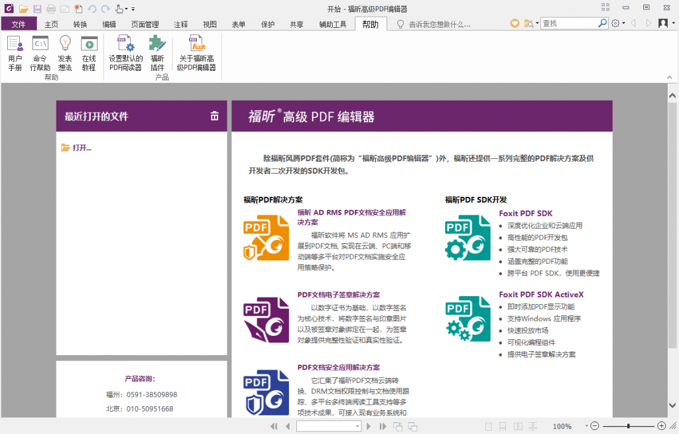
Task: Click the orange PDF shield thumbnail icon
Action: [x=267, y=238]
